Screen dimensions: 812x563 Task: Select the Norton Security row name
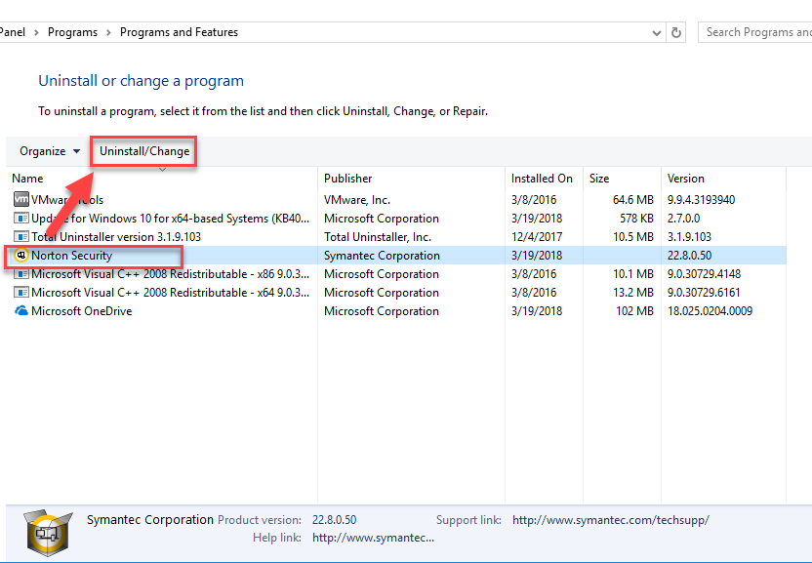point(71,256)
